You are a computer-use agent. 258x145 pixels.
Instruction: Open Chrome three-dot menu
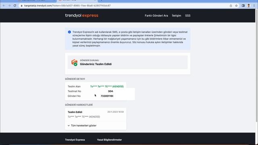(x=254, y=6)
